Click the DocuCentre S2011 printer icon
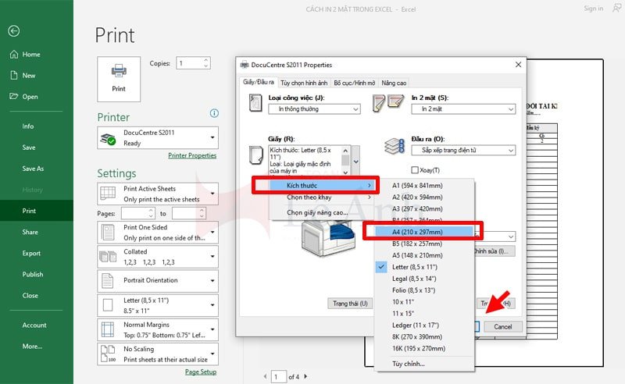 click(108, 138)
